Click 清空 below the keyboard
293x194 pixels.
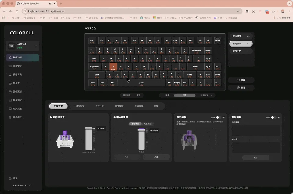139,95
